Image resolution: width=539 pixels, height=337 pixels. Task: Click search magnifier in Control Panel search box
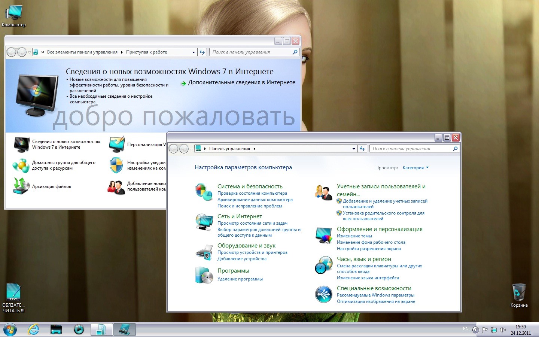pyautogui.click(x=455, y=149)
